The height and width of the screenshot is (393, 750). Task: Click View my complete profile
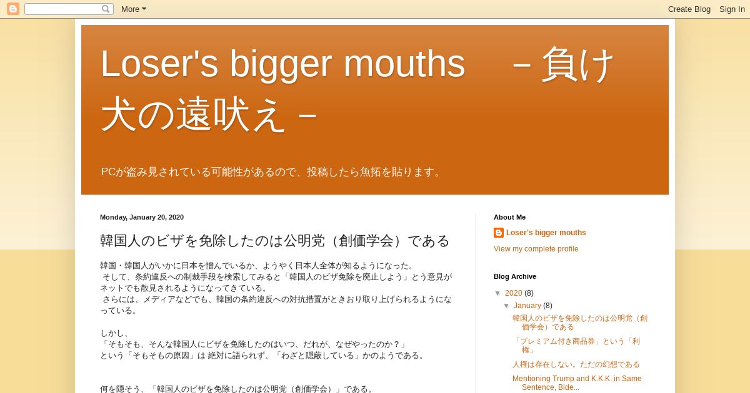[x=536, y=249]
